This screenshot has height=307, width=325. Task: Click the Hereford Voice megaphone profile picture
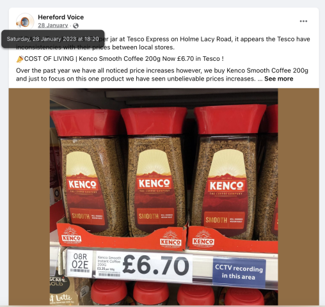point(25,22)
